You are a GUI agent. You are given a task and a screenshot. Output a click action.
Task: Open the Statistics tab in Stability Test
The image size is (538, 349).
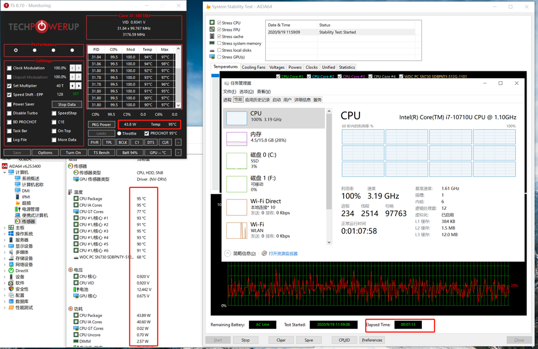347,67
